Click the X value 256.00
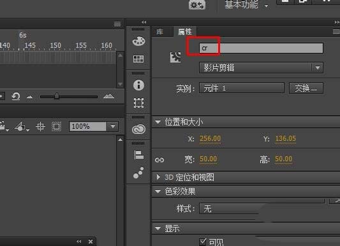This screenshot has height=246, width=340. 210,138
